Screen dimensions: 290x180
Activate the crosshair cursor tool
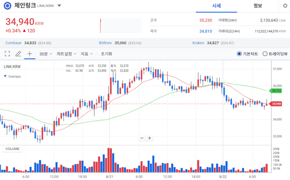point(29,54)
